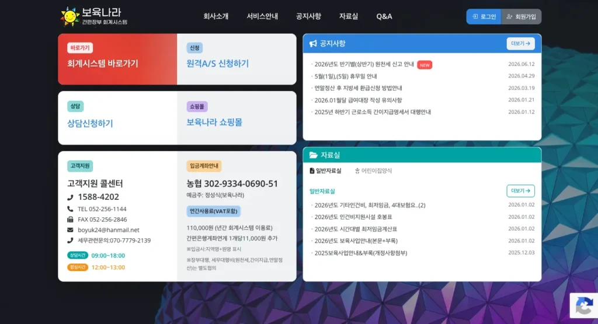Click the document icon on 일반자료실 tab
Viewport: 598px width, 324px height.
coord(312,171)
